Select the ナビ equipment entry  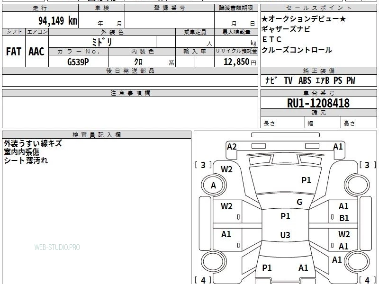click(271, 80)
